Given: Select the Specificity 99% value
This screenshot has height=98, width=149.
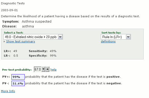Looking at the screenshot, I should tap(53, 56).
